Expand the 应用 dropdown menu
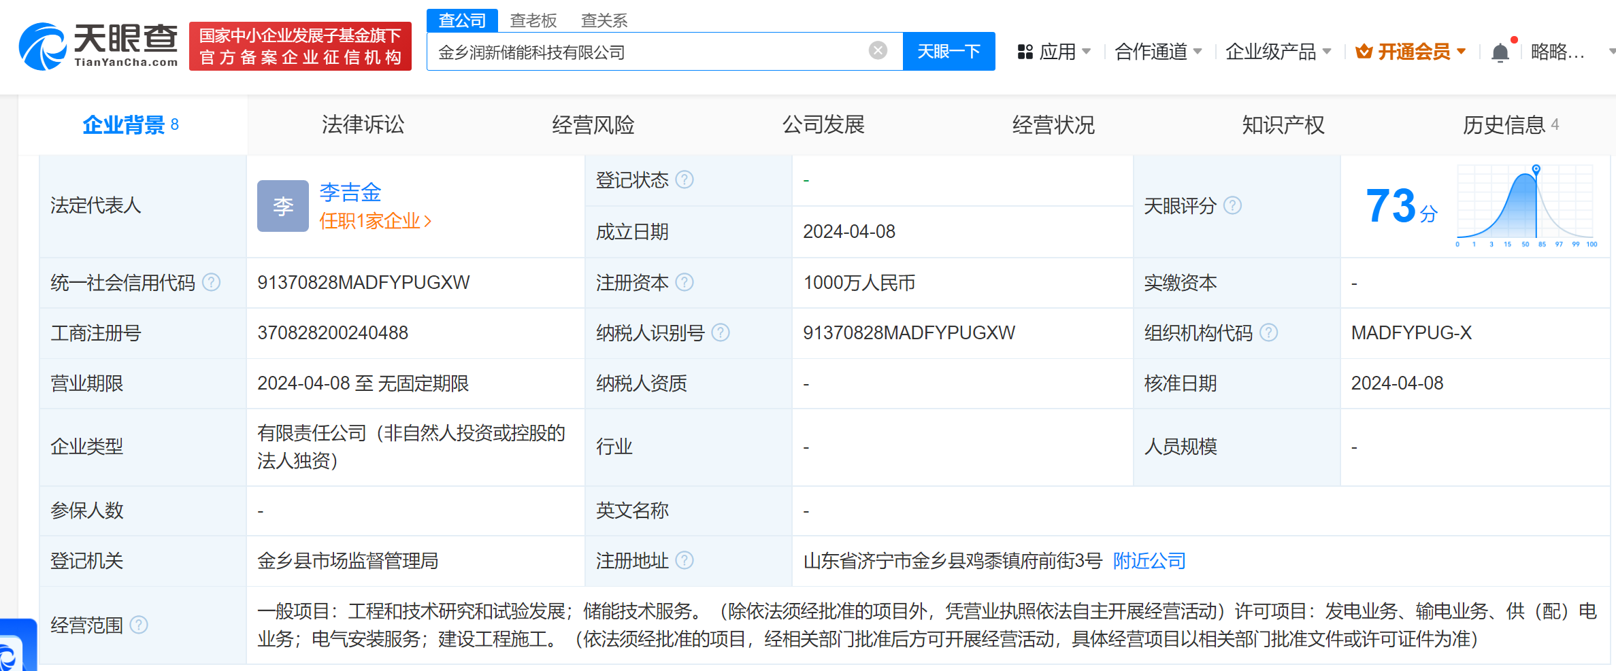 click(1055, 52)
